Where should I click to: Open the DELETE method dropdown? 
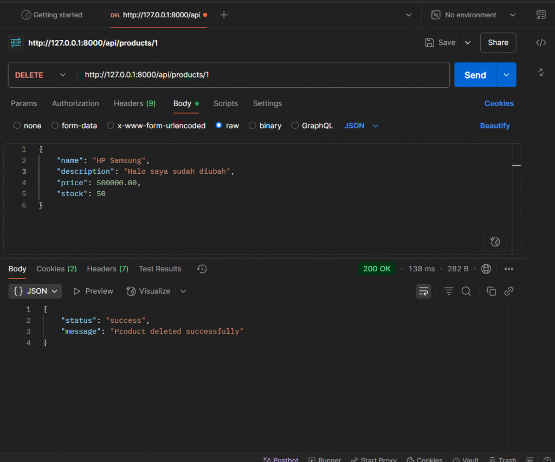tap(41, 75)
